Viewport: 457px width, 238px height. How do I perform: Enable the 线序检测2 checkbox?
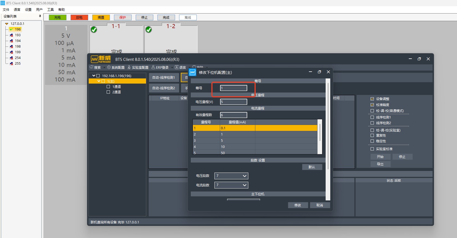pos(372,123)
